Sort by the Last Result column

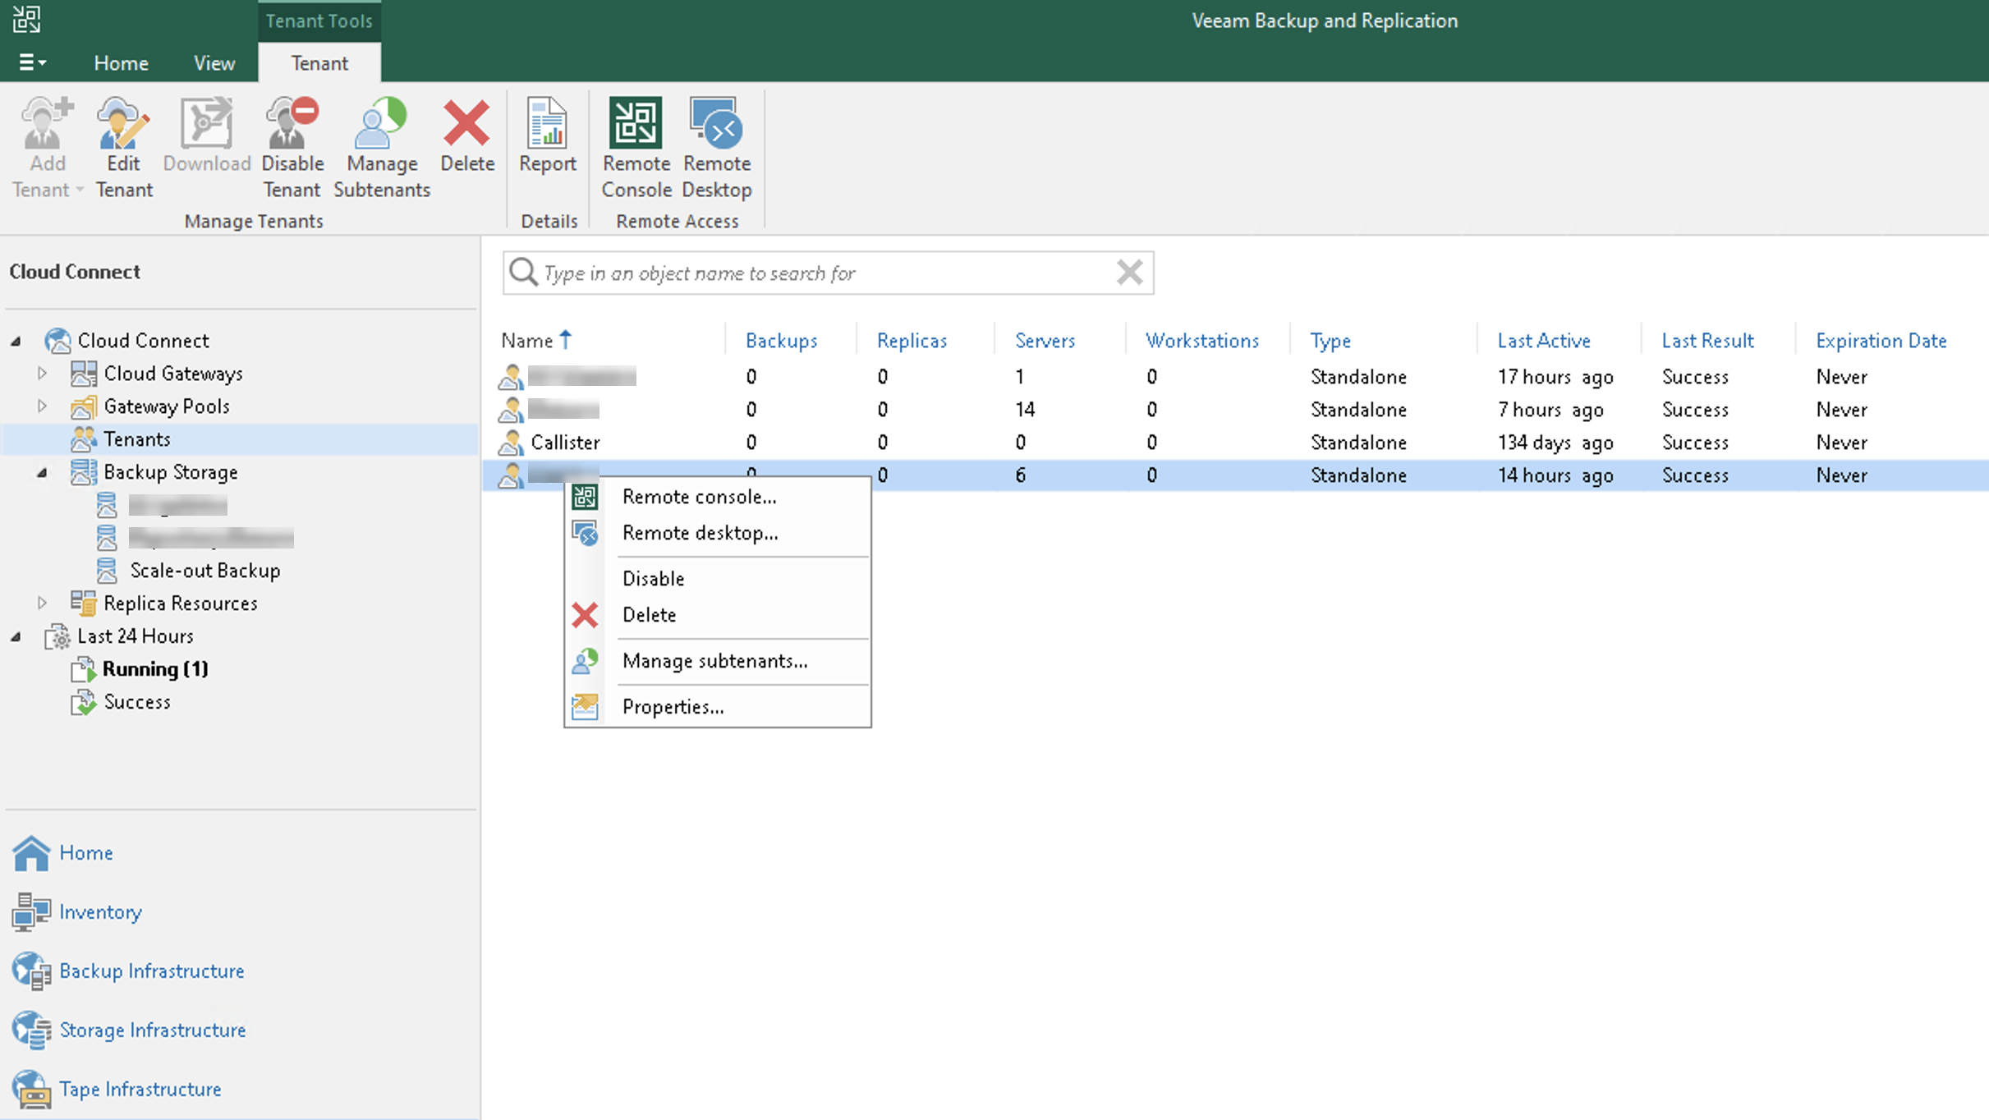click(1707, 341)
